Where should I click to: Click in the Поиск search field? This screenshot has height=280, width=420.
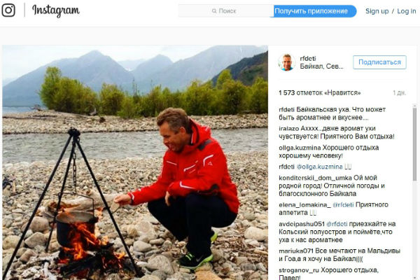tap(226, 11)
